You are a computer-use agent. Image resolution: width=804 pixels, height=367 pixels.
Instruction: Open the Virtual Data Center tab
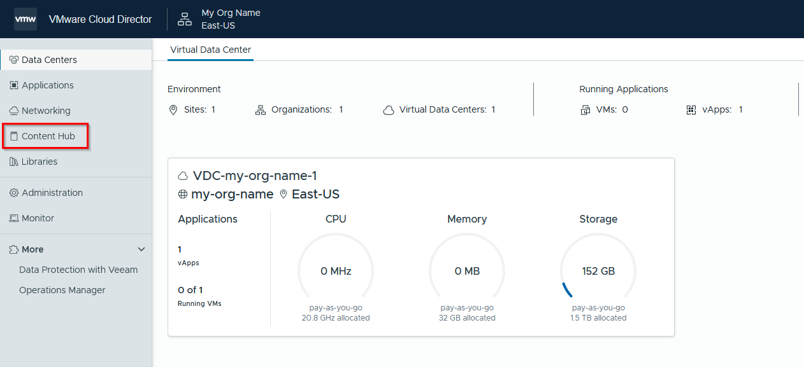click(x=211, y=50)
